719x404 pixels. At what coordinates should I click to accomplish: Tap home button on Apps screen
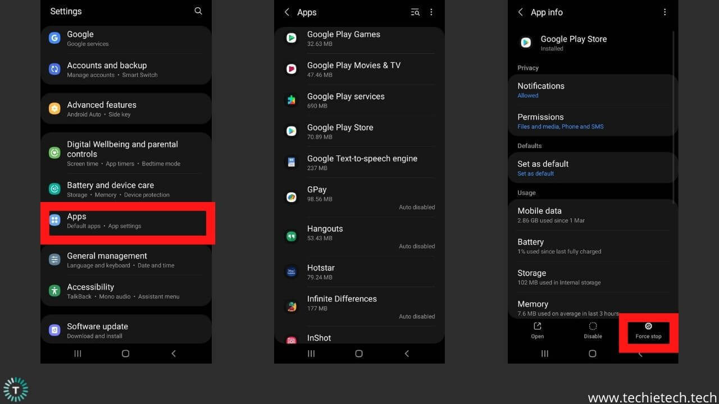pyautogui.click(x=359, y=353)
